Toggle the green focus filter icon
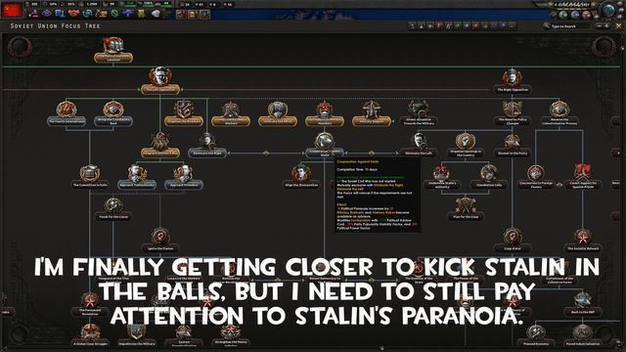626x352 pixels. [x=457, y=26]
